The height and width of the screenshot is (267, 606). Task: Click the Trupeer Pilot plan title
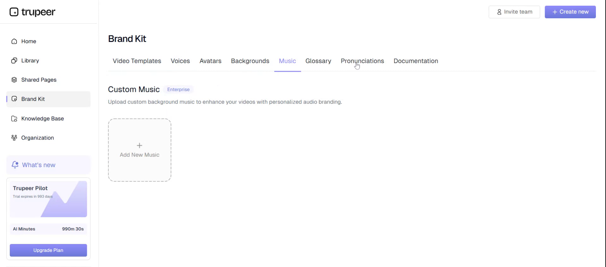[30, 188]
